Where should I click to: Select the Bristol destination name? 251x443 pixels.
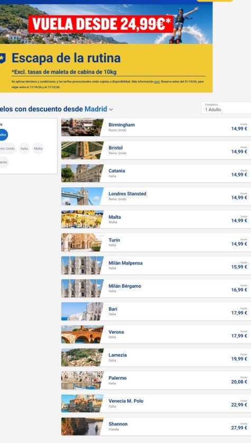(116, 148)
